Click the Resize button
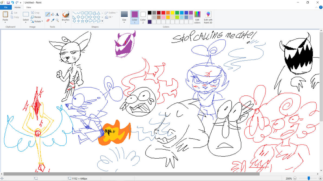The image size is (323, 181). (36, 17)
